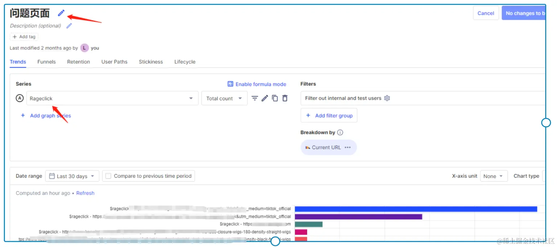Select the Stickiness tab

(151, 62)
